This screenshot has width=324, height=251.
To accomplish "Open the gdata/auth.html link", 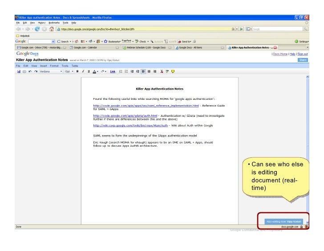I will [125, 115].
